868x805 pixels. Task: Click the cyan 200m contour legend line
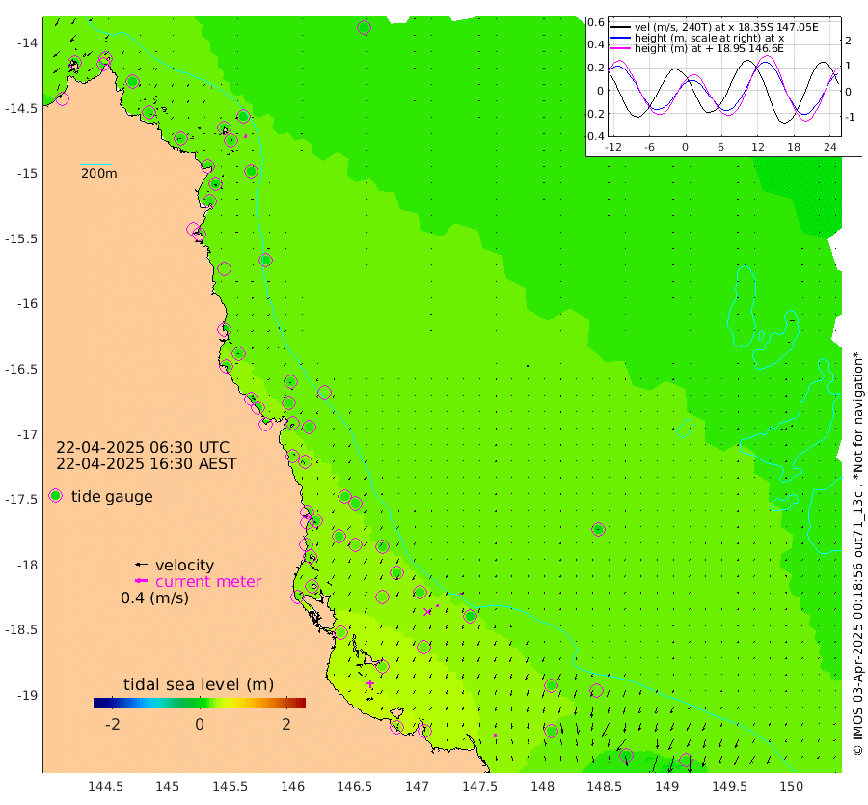(95, 164)
